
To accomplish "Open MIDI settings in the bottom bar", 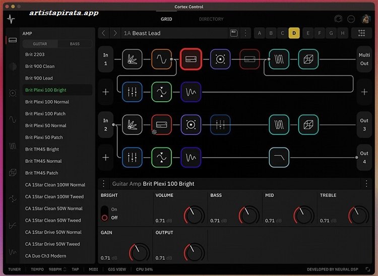I will [x=93, y=269].
